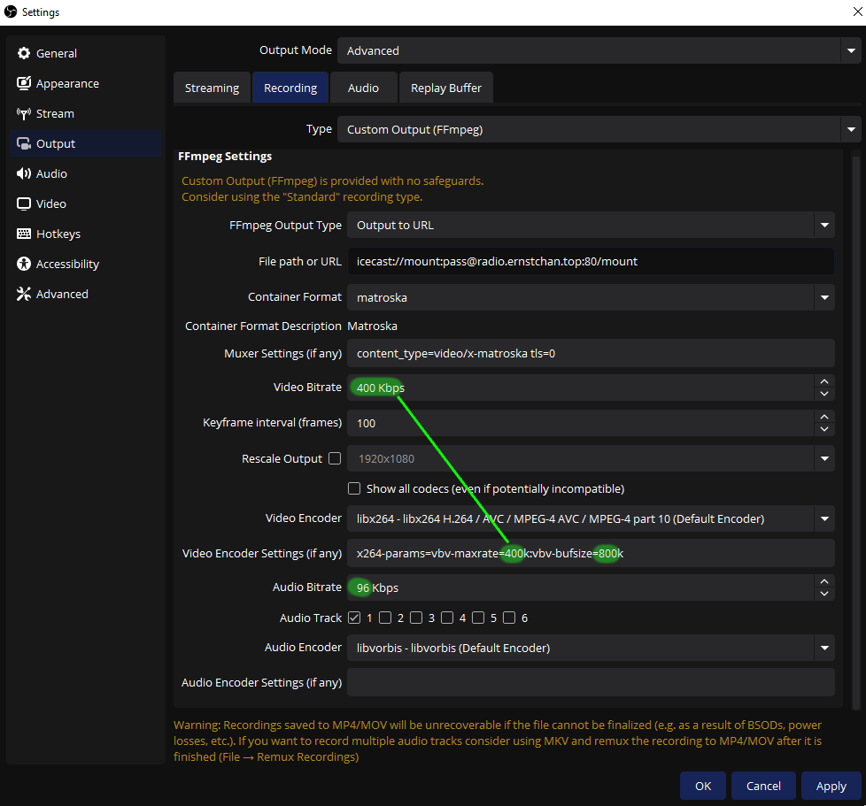This screenshot has width=866, height=806.
Task: Enable the Rescale Output checkbox
Action: 335,458
